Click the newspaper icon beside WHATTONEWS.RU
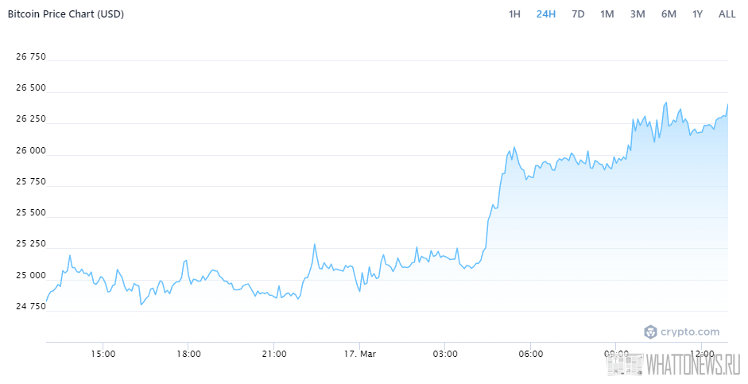This screenshot has height=384, width=748. 623,365
